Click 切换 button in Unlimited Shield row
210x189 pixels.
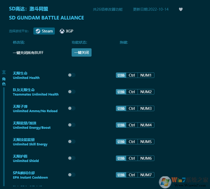click(x=121, y=158)
